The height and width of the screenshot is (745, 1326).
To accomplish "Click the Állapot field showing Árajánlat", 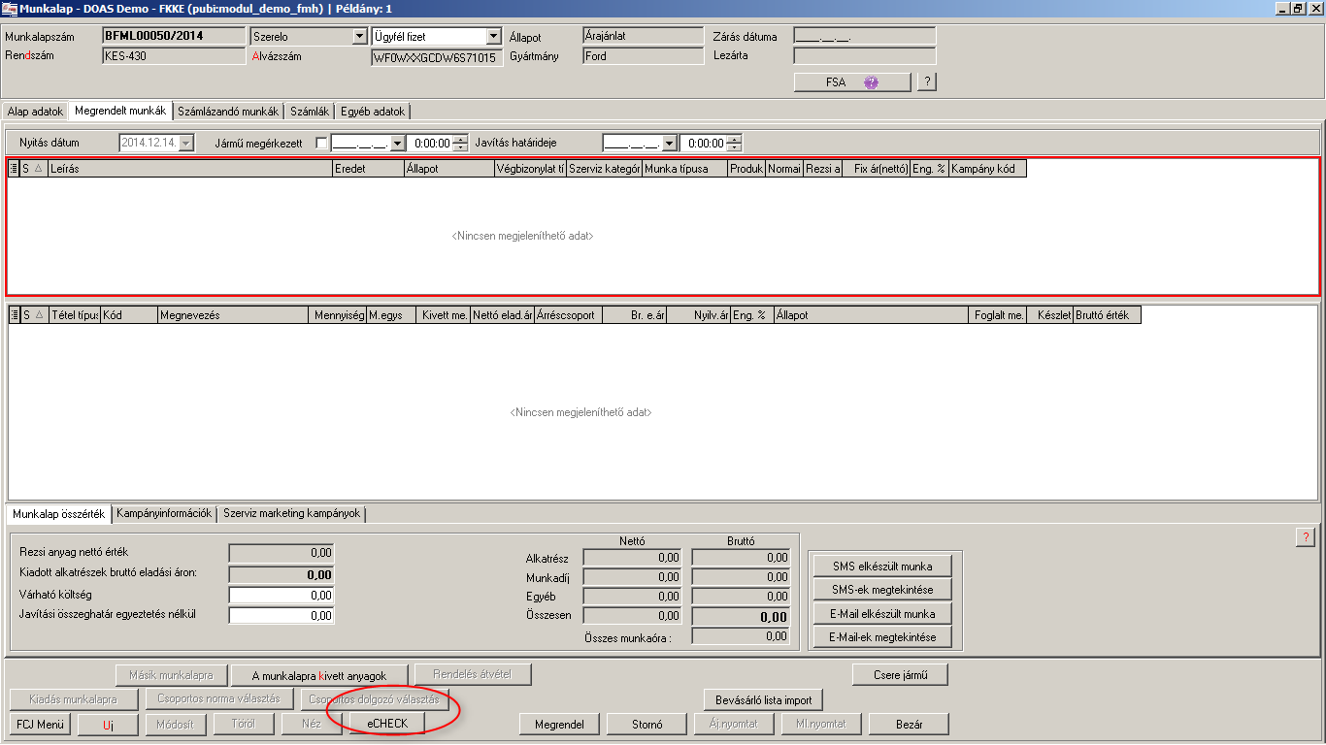I will (643, 36).
